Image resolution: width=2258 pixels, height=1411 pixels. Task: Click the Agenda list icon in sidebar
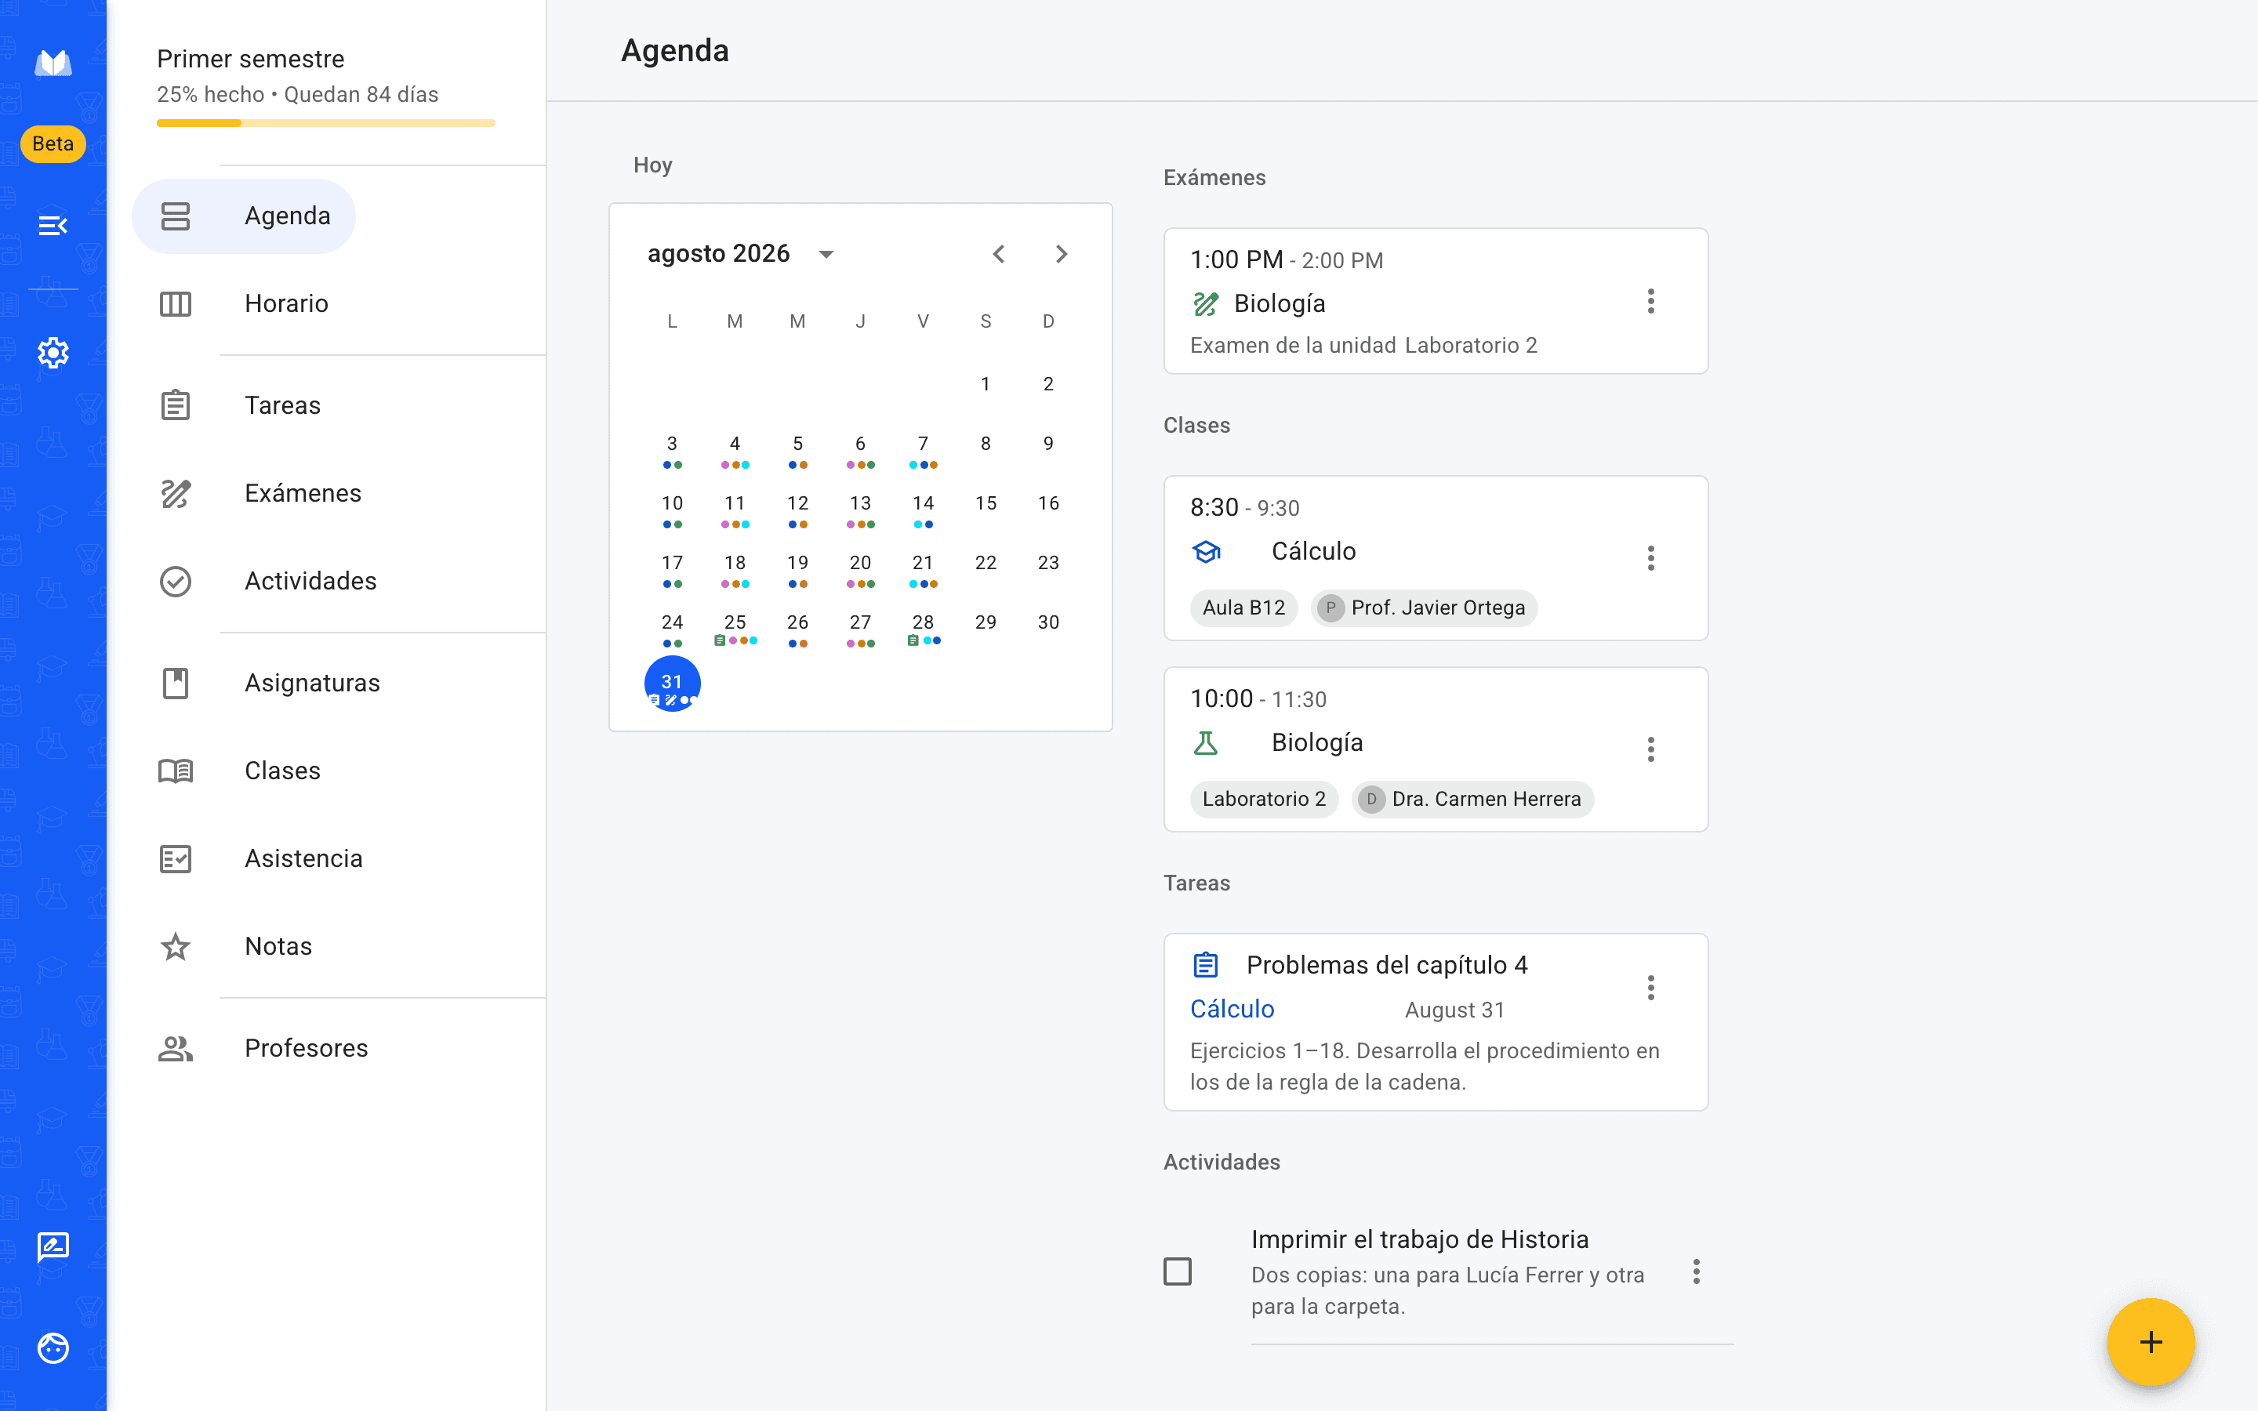[176, 216]
